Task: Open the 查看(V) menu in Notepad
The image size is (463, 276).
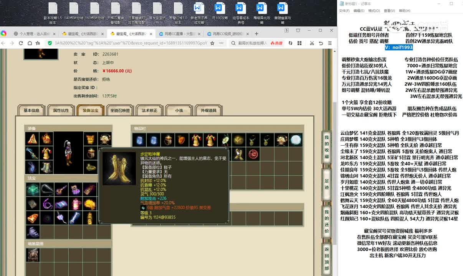Action: click(389, 11)
